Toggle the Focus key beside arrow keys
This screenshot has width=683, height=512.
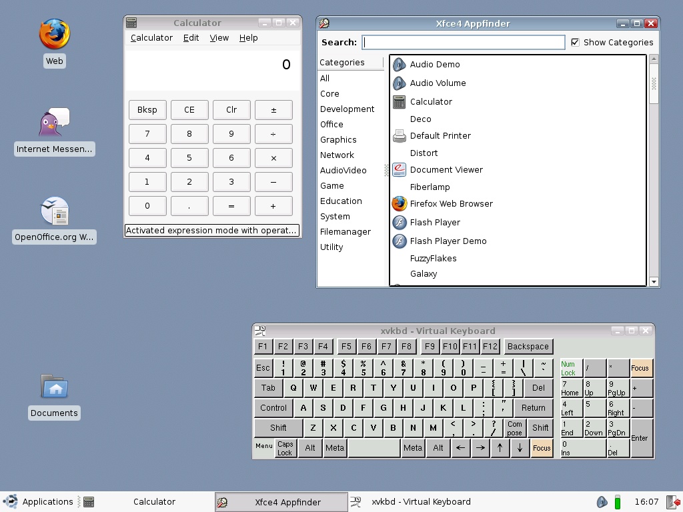[x=542, y=448]
